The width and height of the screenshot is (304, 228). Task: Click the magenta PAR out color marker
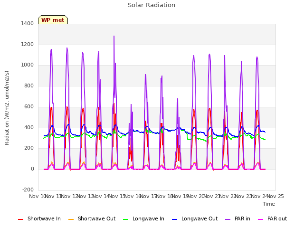261,219
